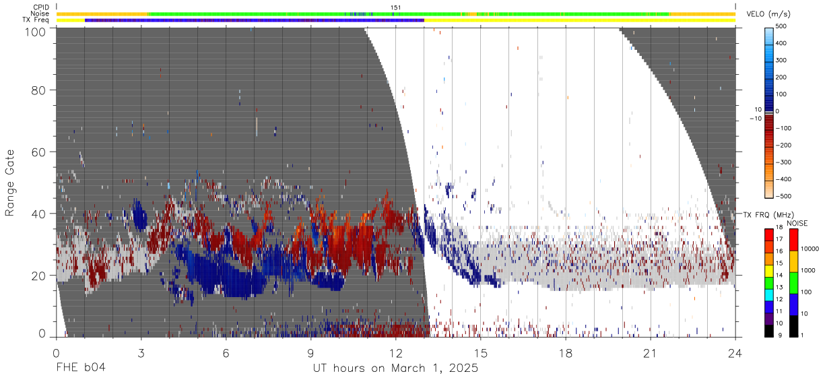Click the Range Gate axis title
Image resolution: width=827 pixels, height=382 pixels.
pos(10,183)
